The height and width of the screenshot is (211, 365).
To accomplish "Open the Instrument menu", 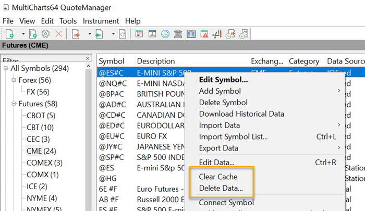I will tap(101, 21).
